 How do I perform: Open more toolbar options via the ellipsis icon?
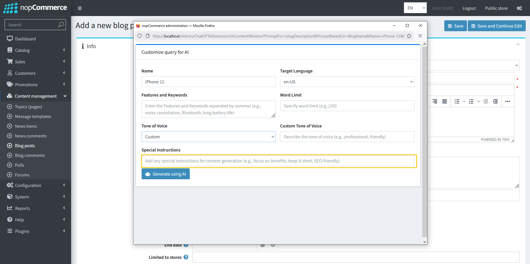point(507,101)
